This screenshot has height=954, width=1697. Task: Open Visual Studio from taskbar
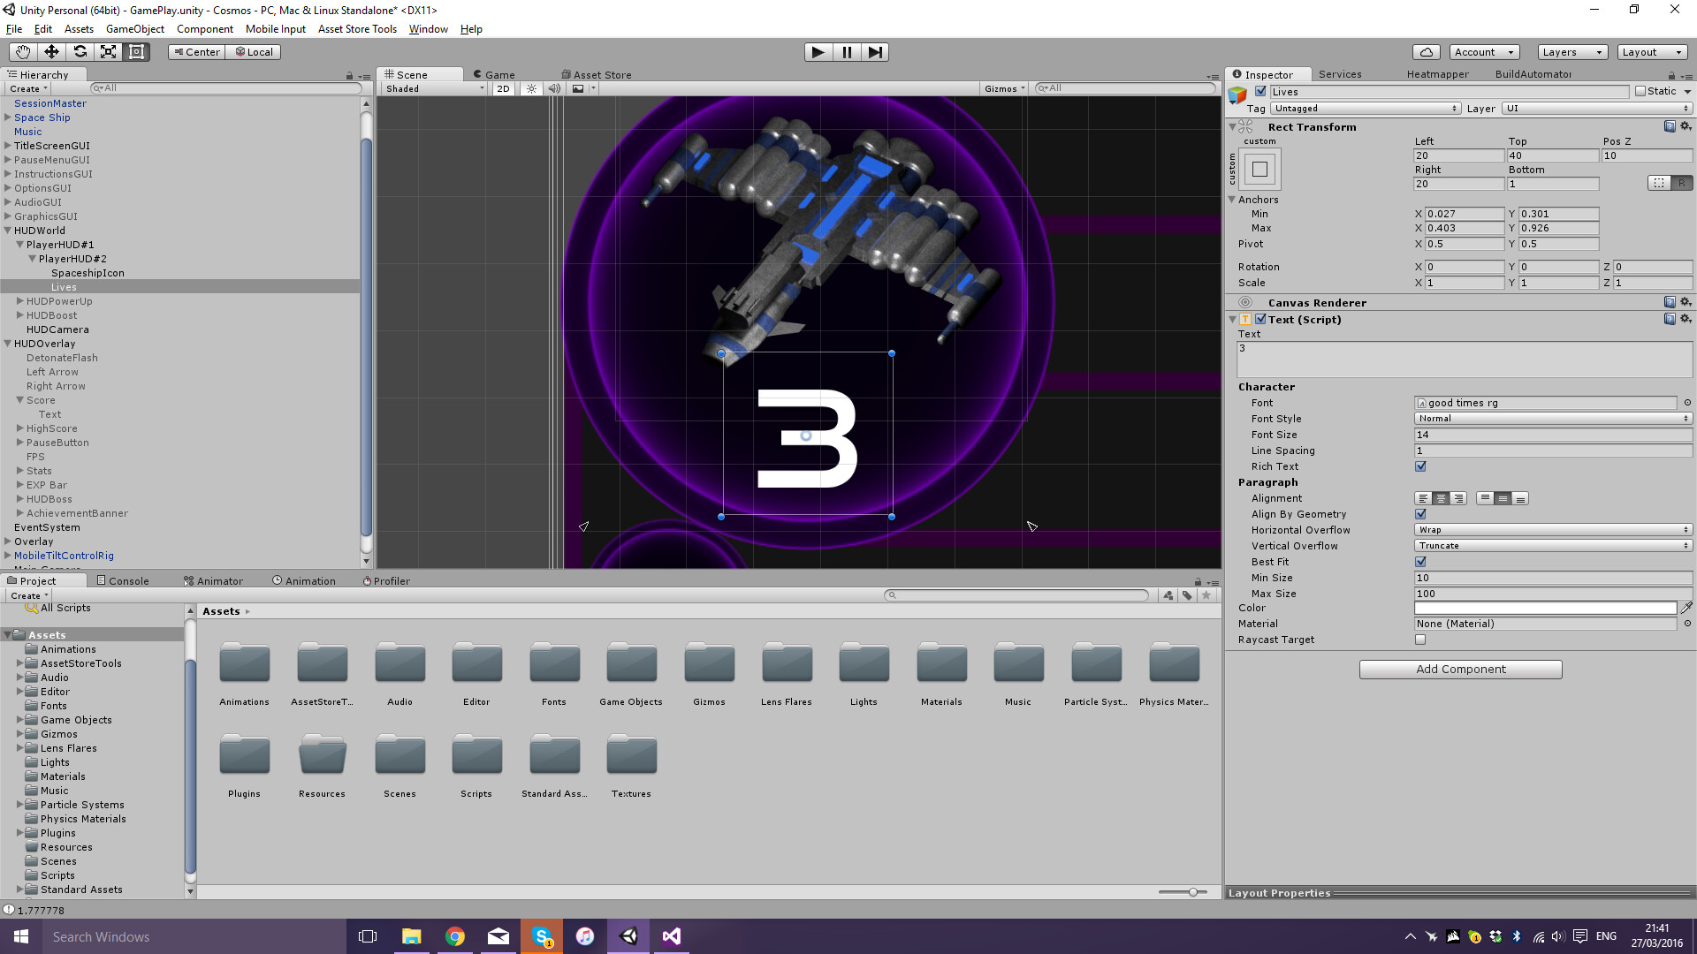(x=671, y=936)
